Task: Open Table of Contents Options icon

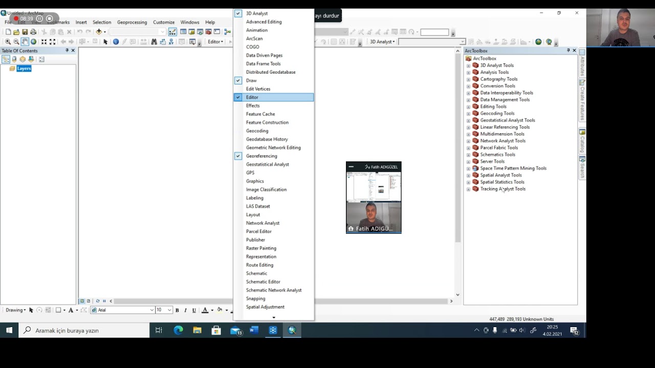Action: coord(41,59)
